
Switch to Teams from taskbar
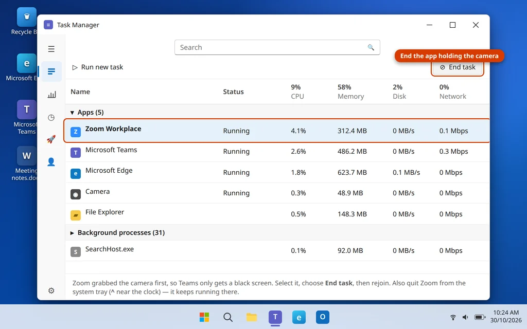coord(275,317)
